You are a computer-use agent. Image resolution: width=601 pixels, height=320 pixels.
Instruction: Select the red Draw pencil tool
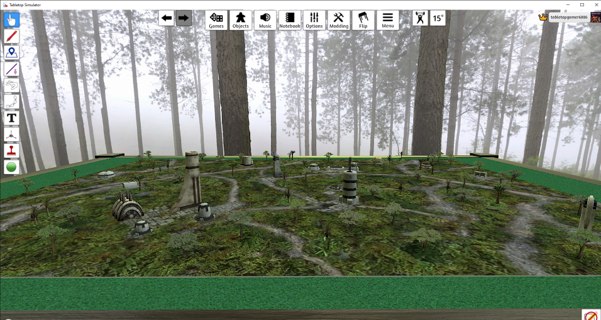pos(11,36)
